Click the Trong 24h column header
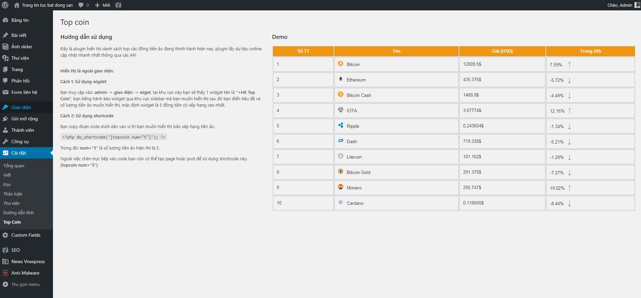641x298 pixels. pyautogui.click(x=590, y=51)
